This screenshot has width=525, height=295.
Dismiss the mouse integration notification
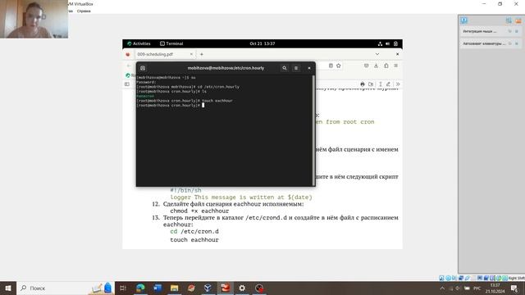[517, 31]
